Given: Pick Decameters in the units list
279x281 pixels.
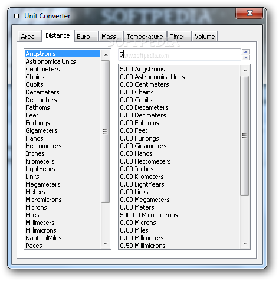Looking at the screenshot, I should [x=63, y=92].
